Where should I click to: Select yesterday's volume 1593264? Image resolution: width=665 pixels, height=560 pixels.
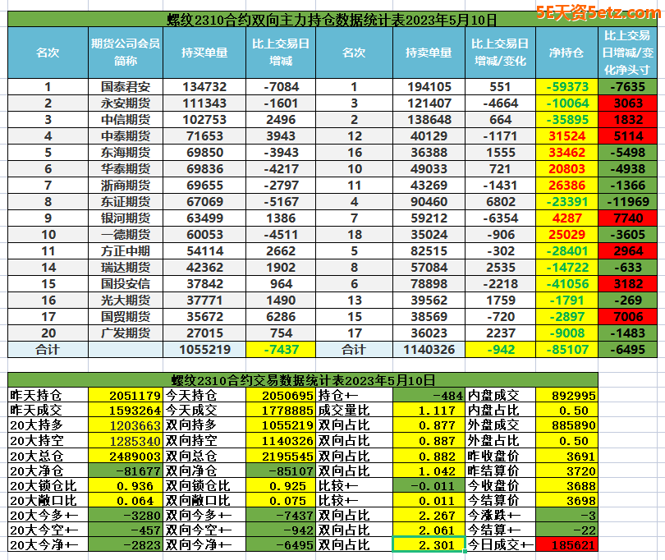[126, 411]
